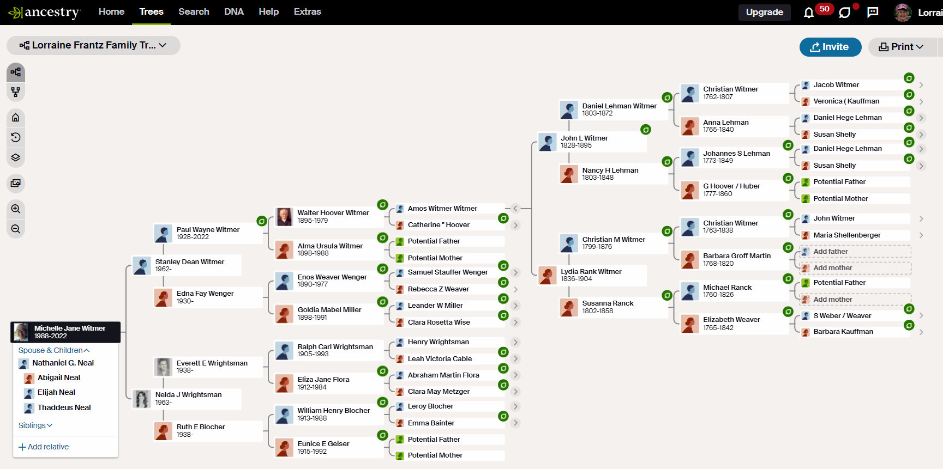Open the map layers icon
The width and height of the screenshot is (943, 469).
[16, 157]
